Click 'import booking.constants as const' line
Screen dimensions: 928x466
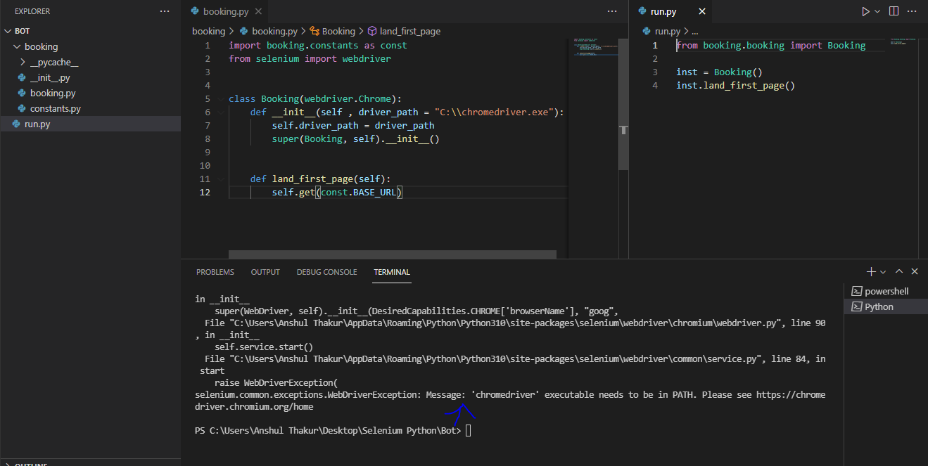[317, 46]
